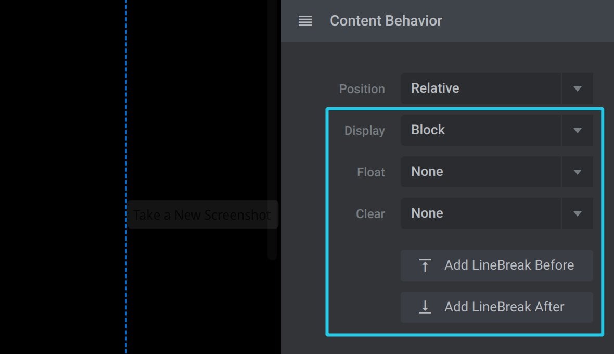Click the Add LineBreak After button

pos(496,307)
